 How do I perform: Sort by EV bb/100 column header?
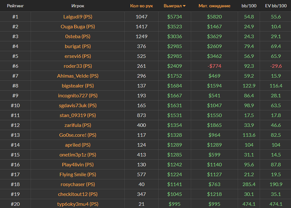(x=276, y=6)
